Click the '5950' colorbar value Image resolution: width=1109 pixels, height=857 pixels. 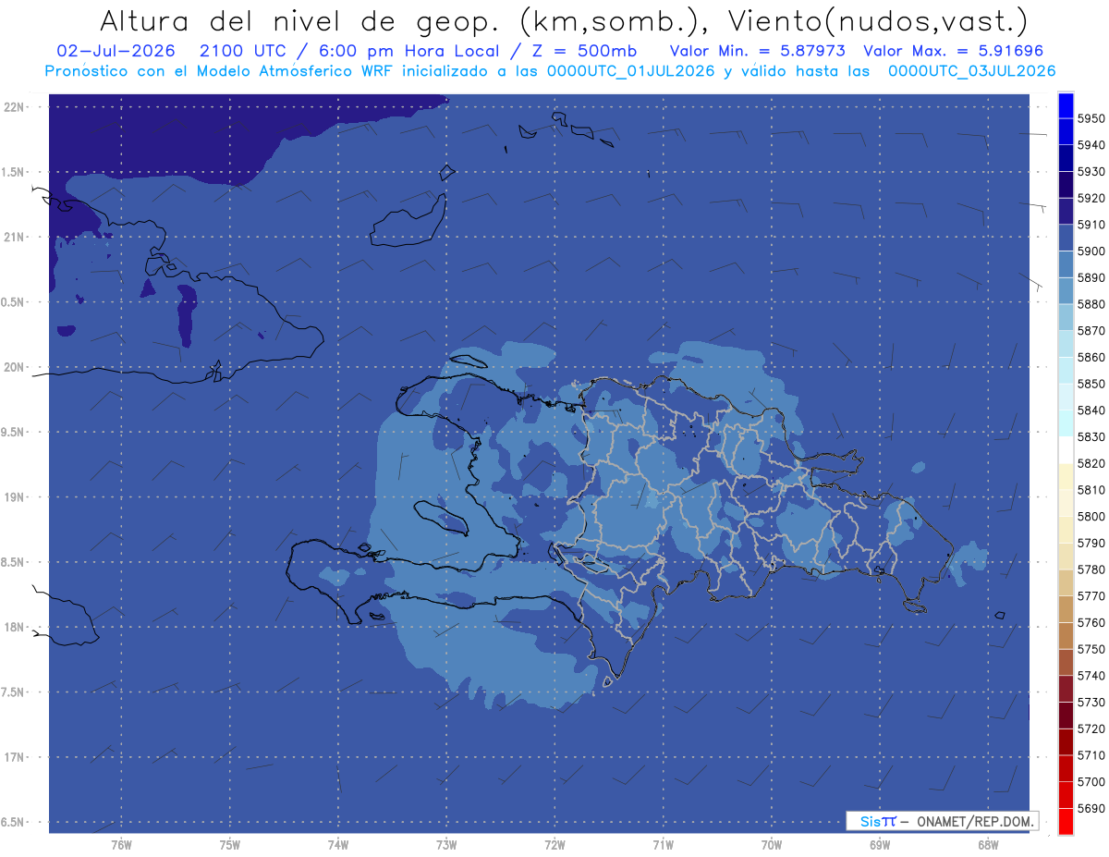[1091, 118]
